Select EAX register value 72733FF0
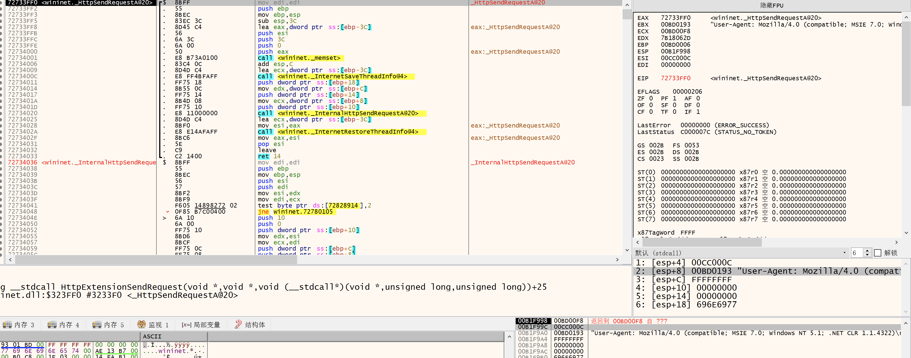 676,18
